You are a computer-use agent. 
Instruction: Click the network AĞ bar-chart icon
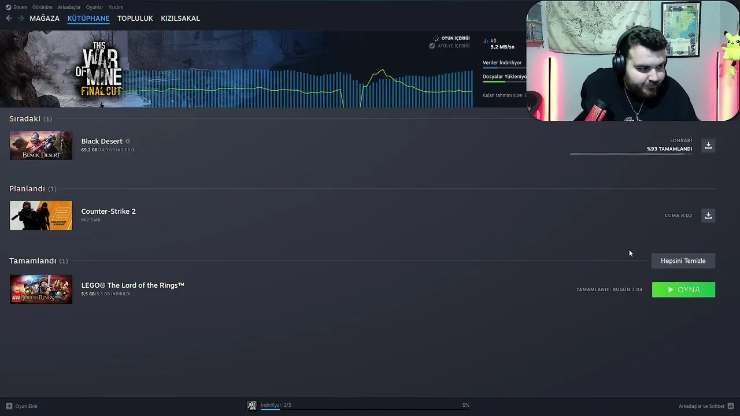(486, 41)
